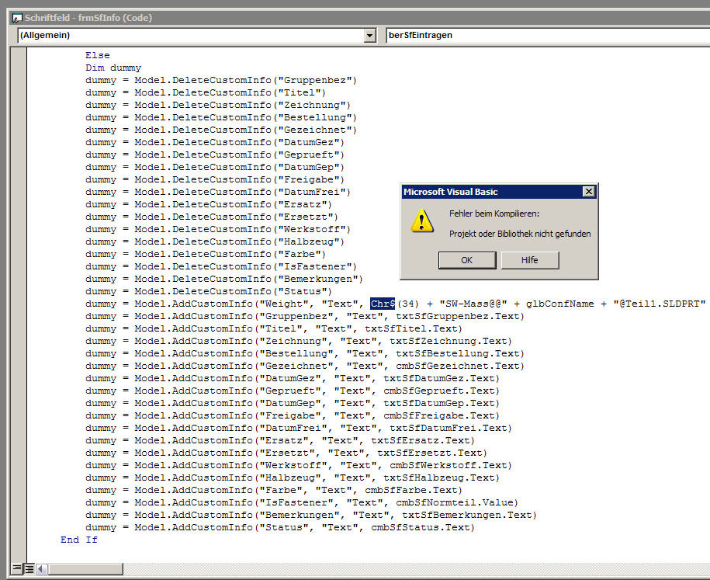Click the horizontal scrollbar left arrow

[x=42, y=568]
